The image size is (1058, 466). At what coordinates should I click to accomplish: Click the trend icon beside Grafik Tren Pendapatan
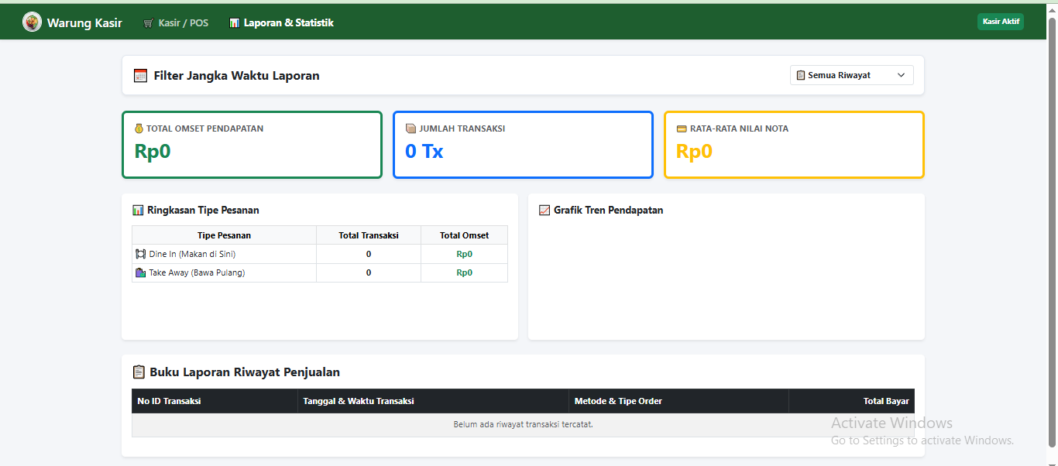[x=544, y=210]
